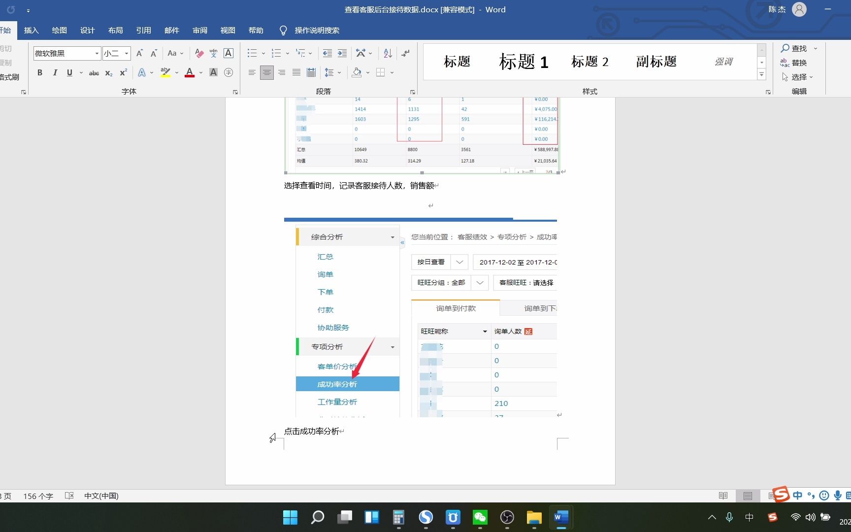Align paragraph to the left
Viewport: 851px width, 532px height.
(252, 72)
